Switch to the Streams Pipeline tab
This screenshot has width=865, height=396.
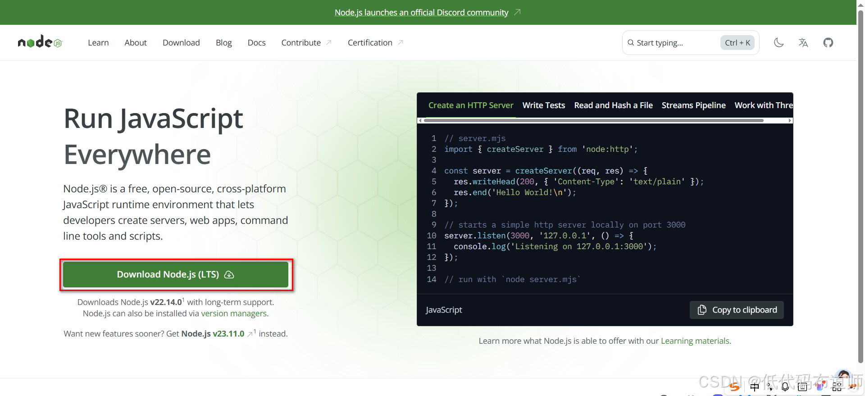tap(693, 105)
